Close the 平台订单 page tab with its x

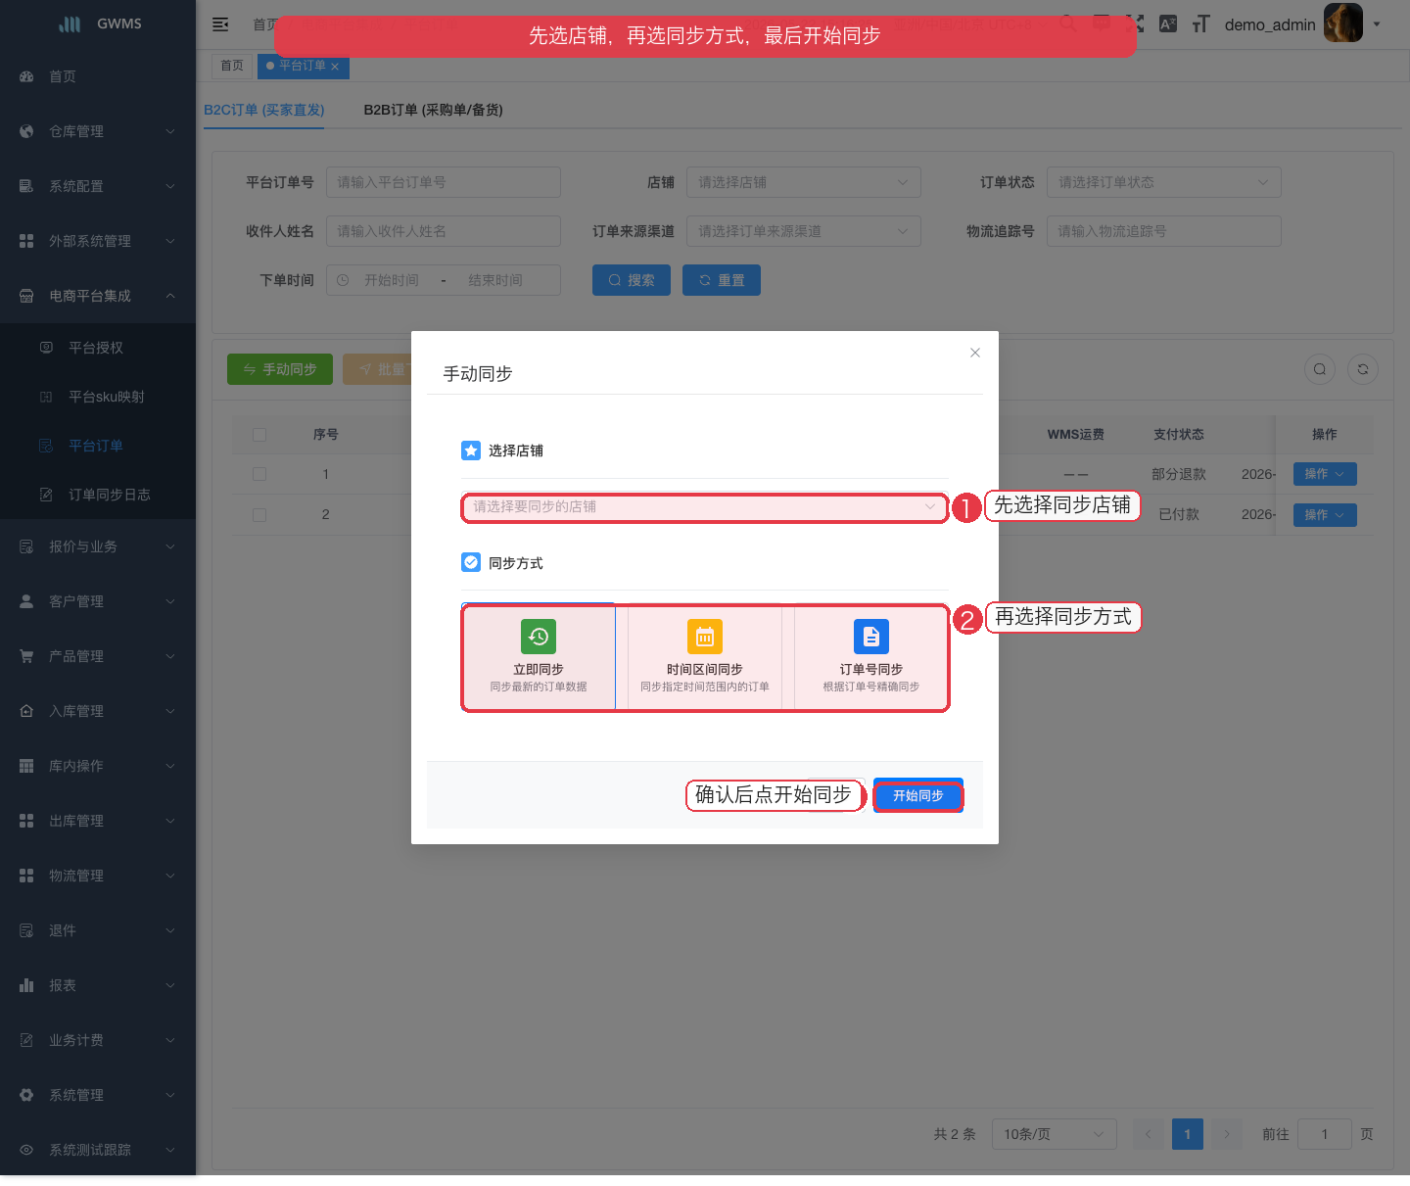335,67
